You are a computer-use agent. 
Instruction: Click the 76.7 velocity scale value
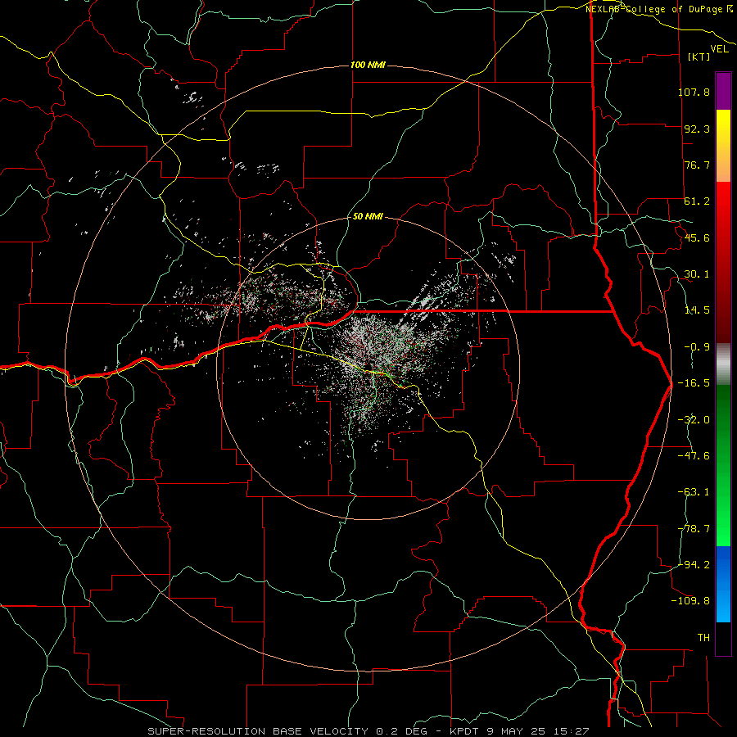tap(697, 165)
